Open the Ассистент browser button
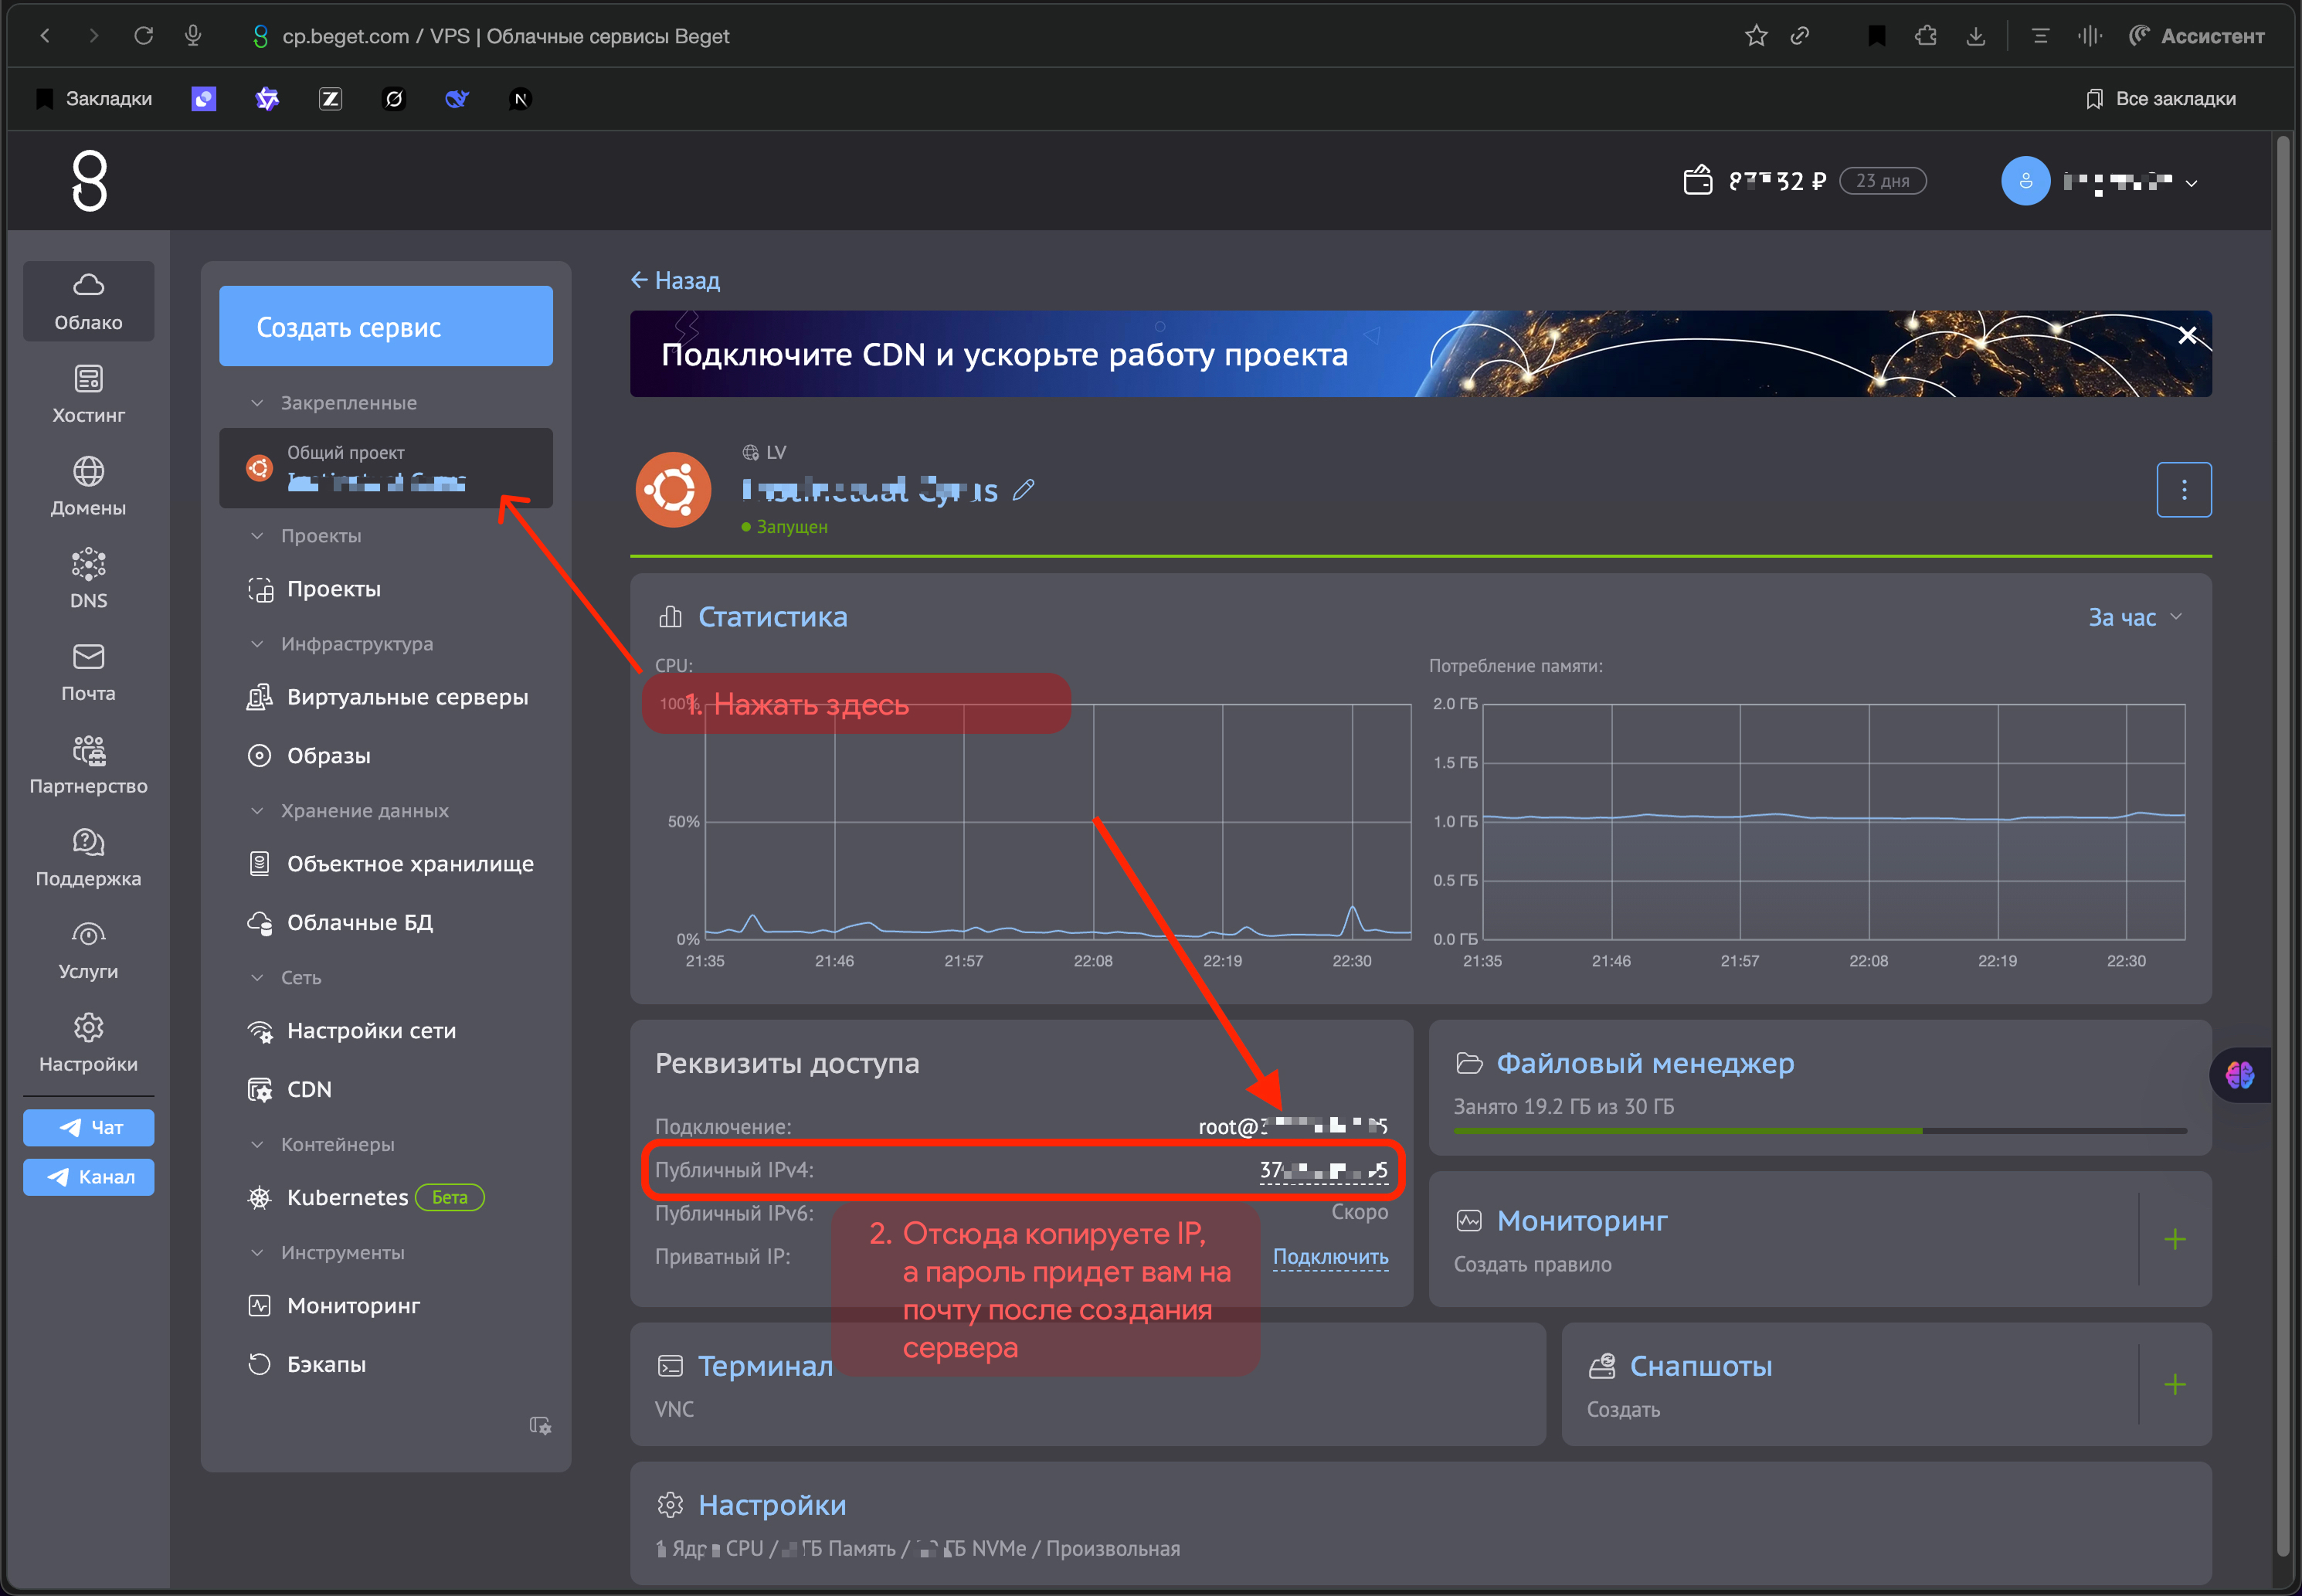Viewport: 2302px width, 1596px height. click(2196, 36)
